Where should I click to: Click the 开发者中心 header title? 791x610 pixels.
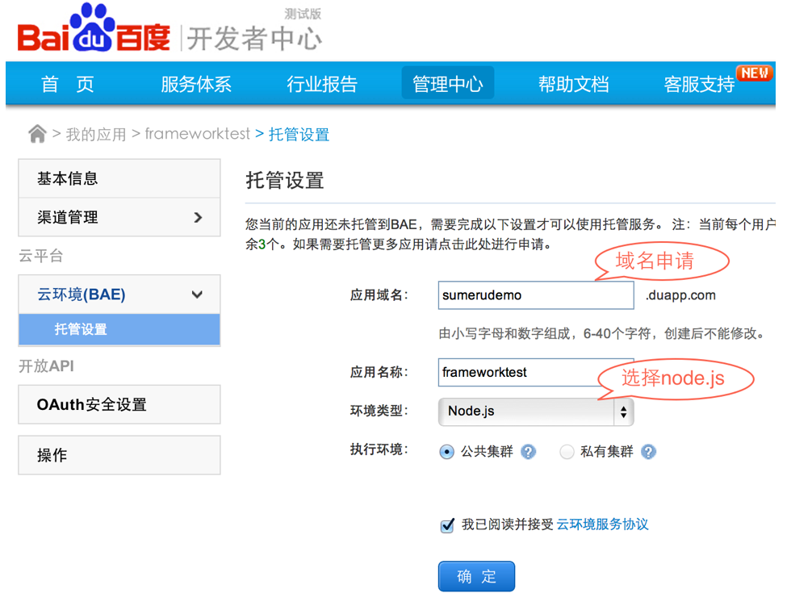[x=254, y=39]
